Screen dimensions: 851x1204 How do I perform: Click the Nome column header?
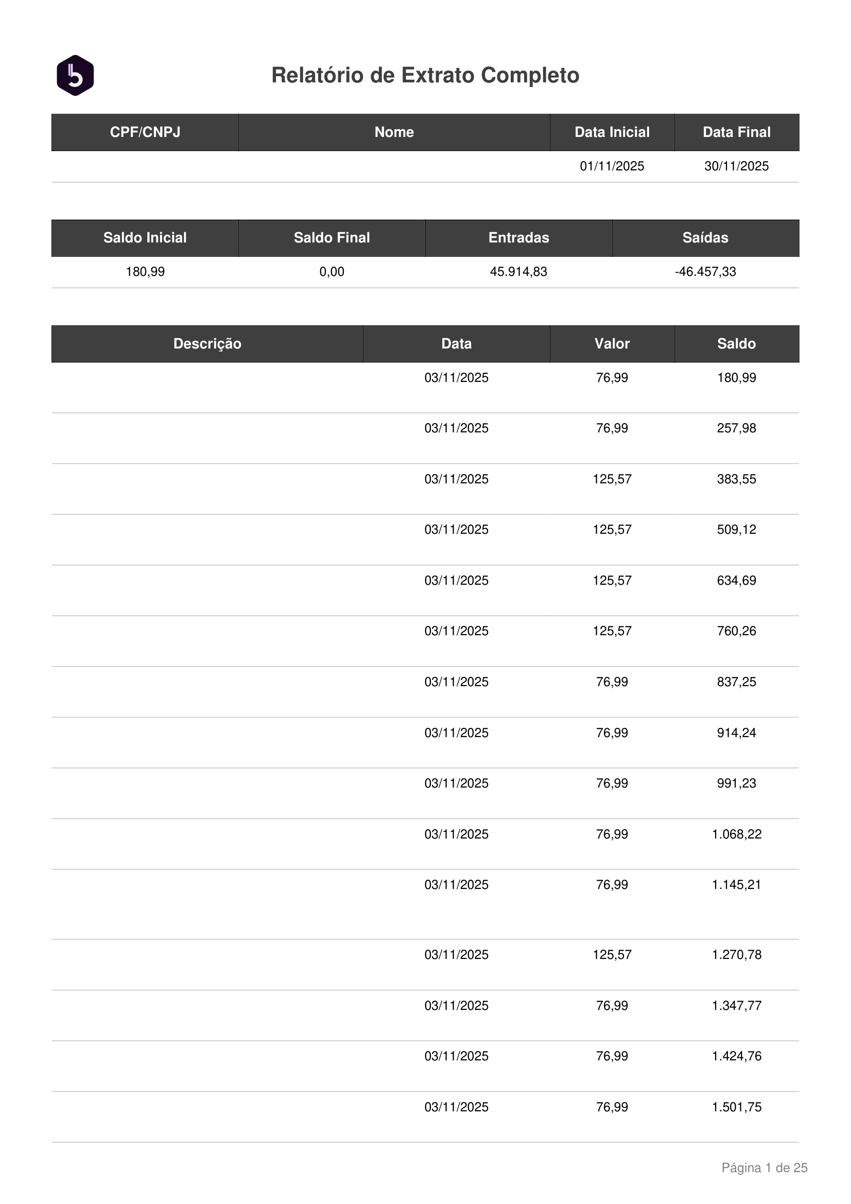point(394,132)
